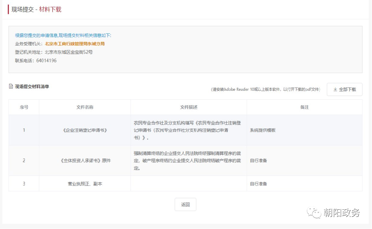Viewport: 372px width, 229px height.
Task: Click the 北京市工商行政管理局东城分局 text
Action: pos(75,44)
